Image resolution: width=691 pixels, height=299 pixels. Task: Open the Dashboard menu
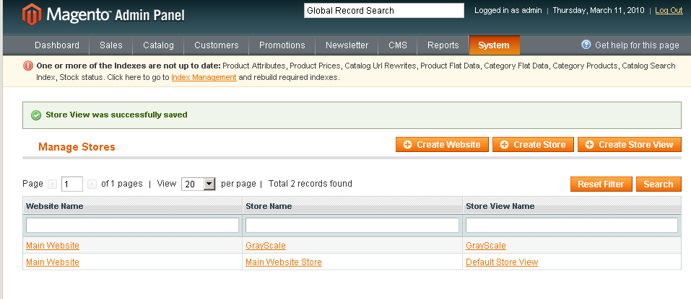coord(57,45)
